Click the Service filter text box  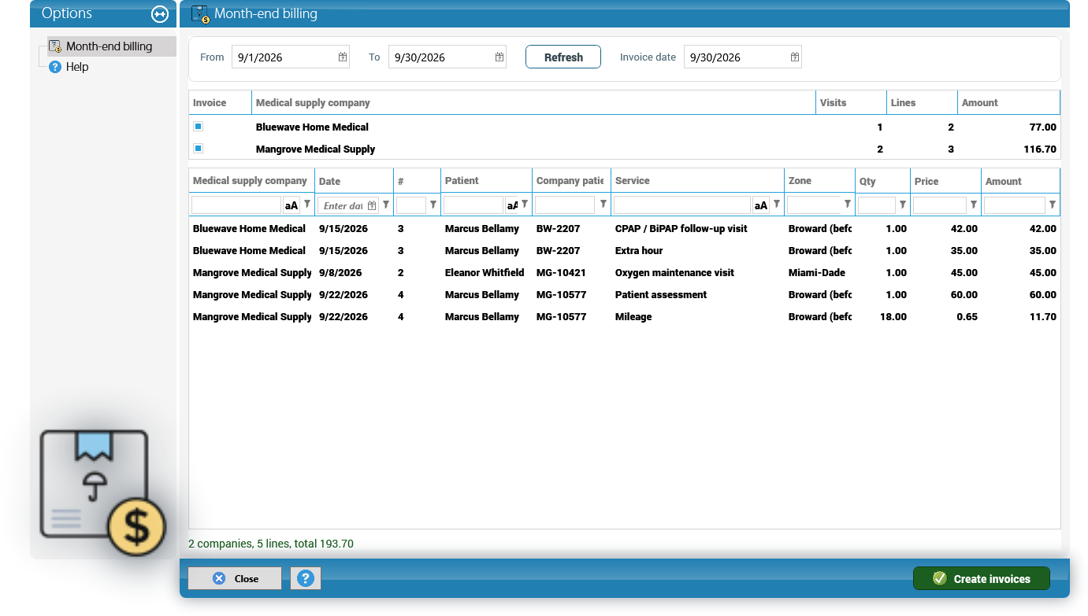click(682, 205)
